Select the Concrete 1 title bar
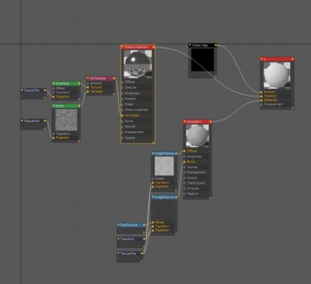 coord(197,121)
